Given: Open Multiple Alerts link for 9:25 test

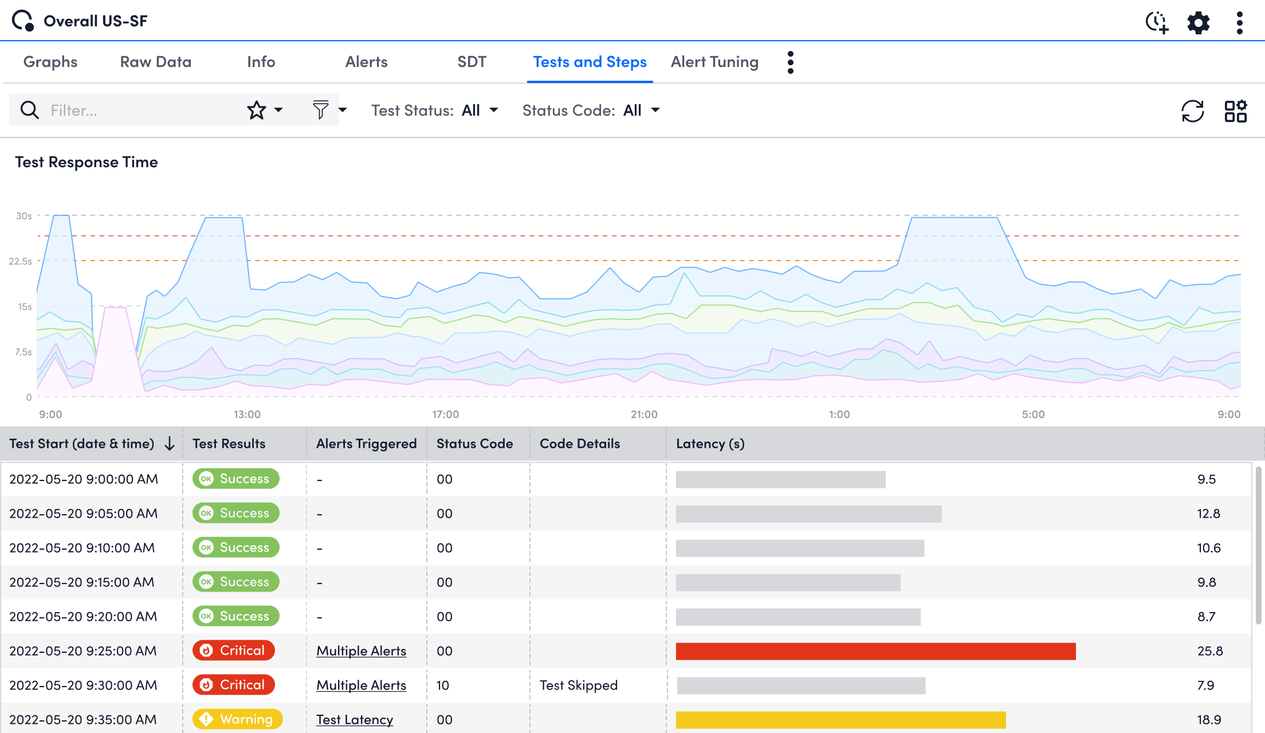Looking at the screenshot, I should (x=362, y=651).
